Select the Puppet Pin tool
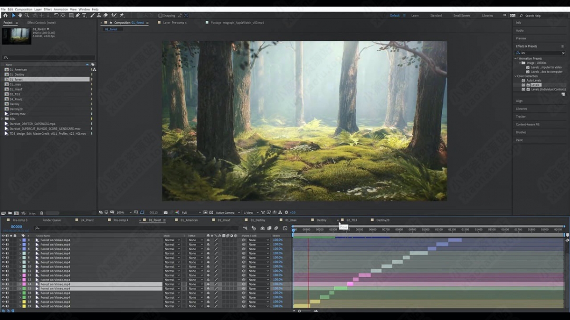Image resolution: width=570 pixels, height=320 pixels. (122, 16)
